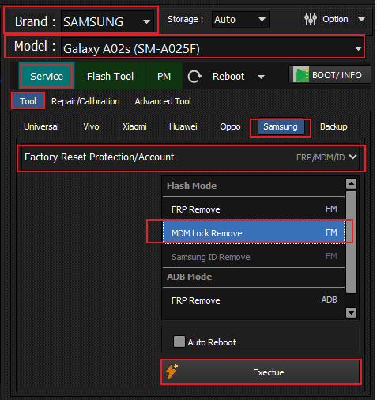The width and height of the screenshot is (377, 400).
Task: Select the Huawei brand tab
Action: pyautogui.click(x=183, y=126)
